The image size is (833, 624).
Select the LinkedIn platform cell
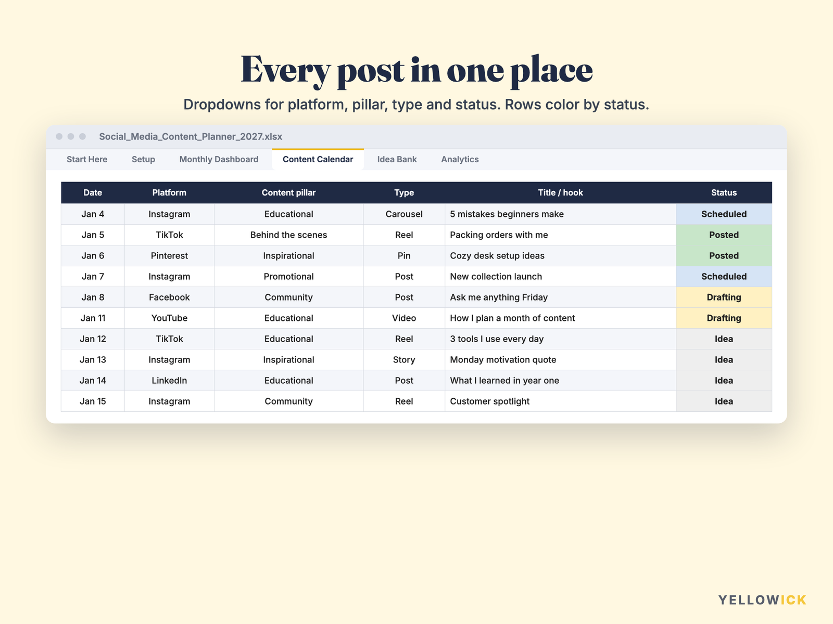coord(169,381)
